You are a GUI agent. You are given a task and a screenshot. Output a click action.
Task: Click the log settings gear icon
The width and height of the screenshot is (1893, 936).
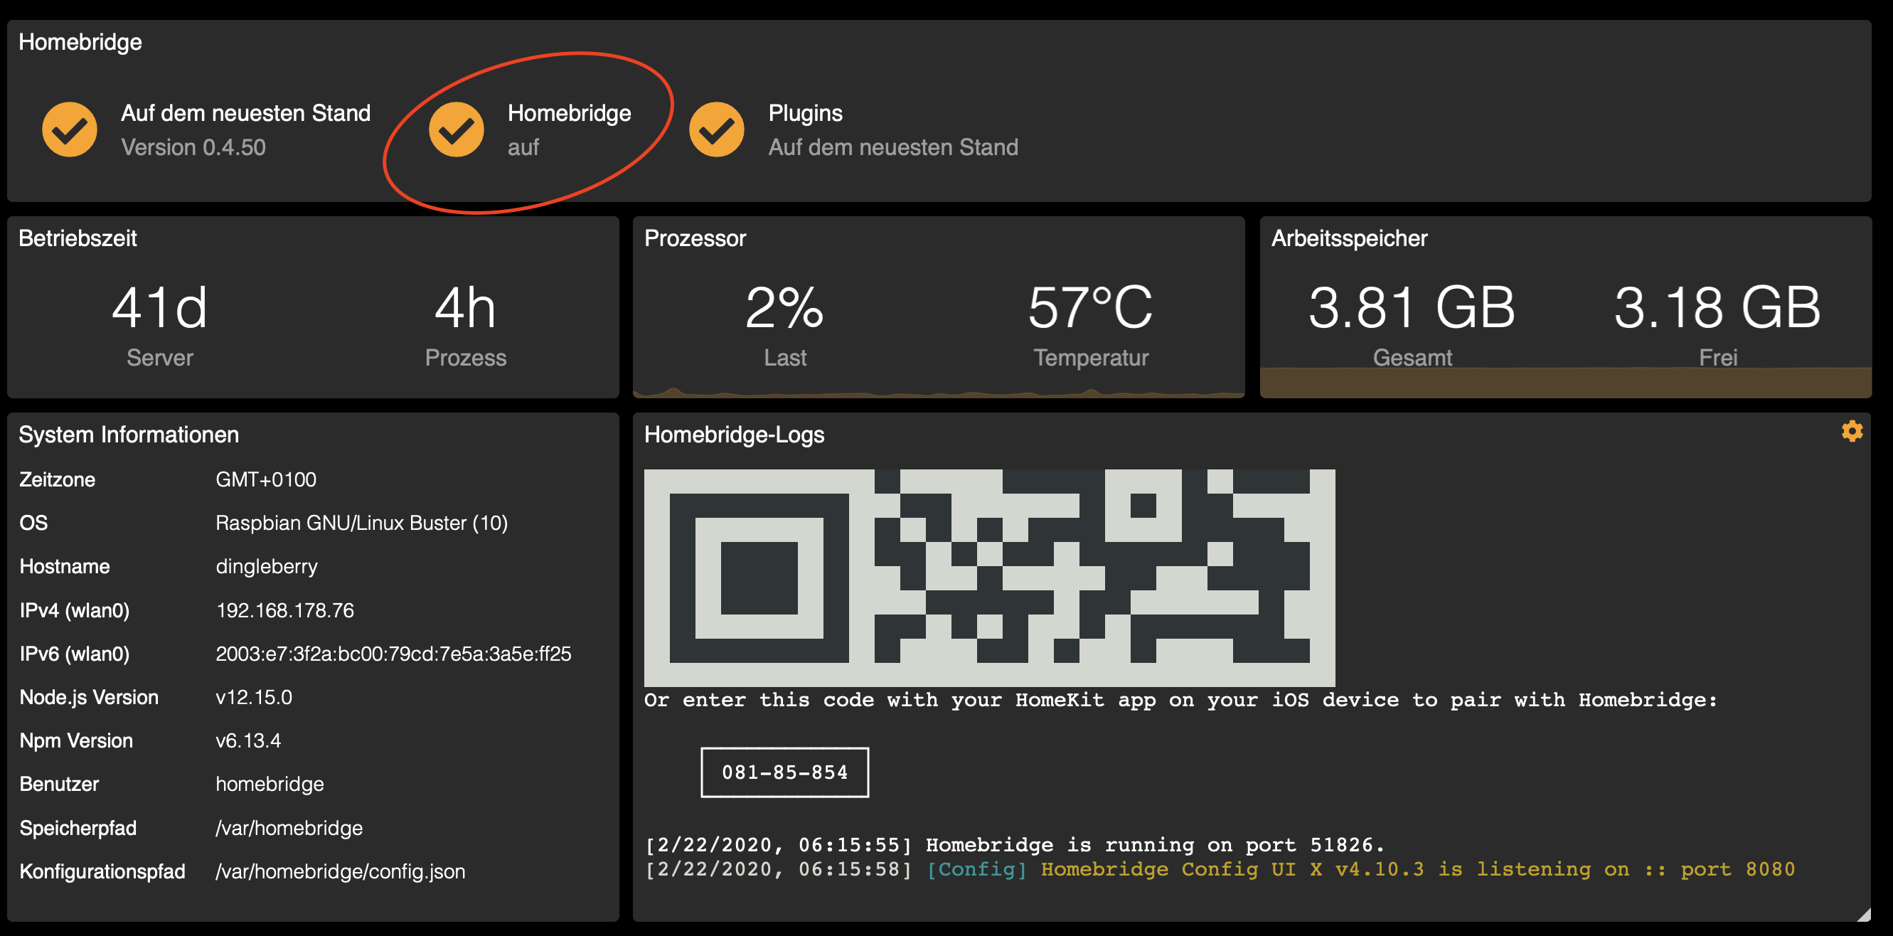tap(1851, 431)
